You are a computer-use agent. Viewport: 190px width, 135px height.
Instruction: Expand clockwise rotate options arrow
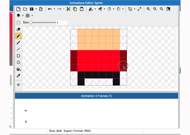pyautogui.click(x=123, y=9)
